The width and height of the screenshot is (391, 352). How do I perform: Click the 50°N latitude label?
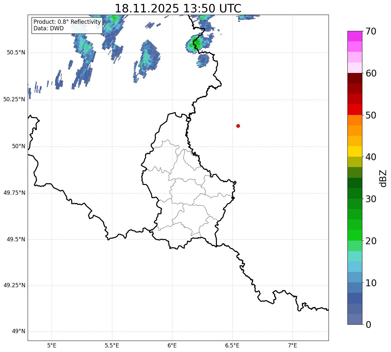pyautogui.click(x=19, y=146)
